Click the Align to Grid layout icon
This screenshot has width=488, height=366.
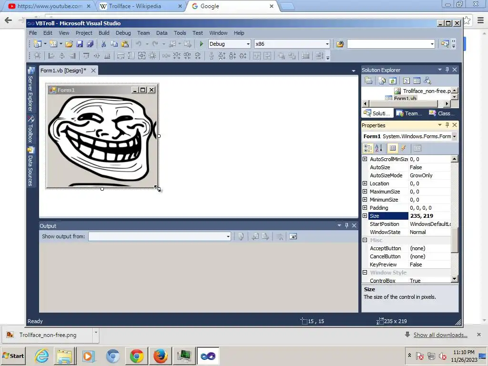click(x=37, y=56)
